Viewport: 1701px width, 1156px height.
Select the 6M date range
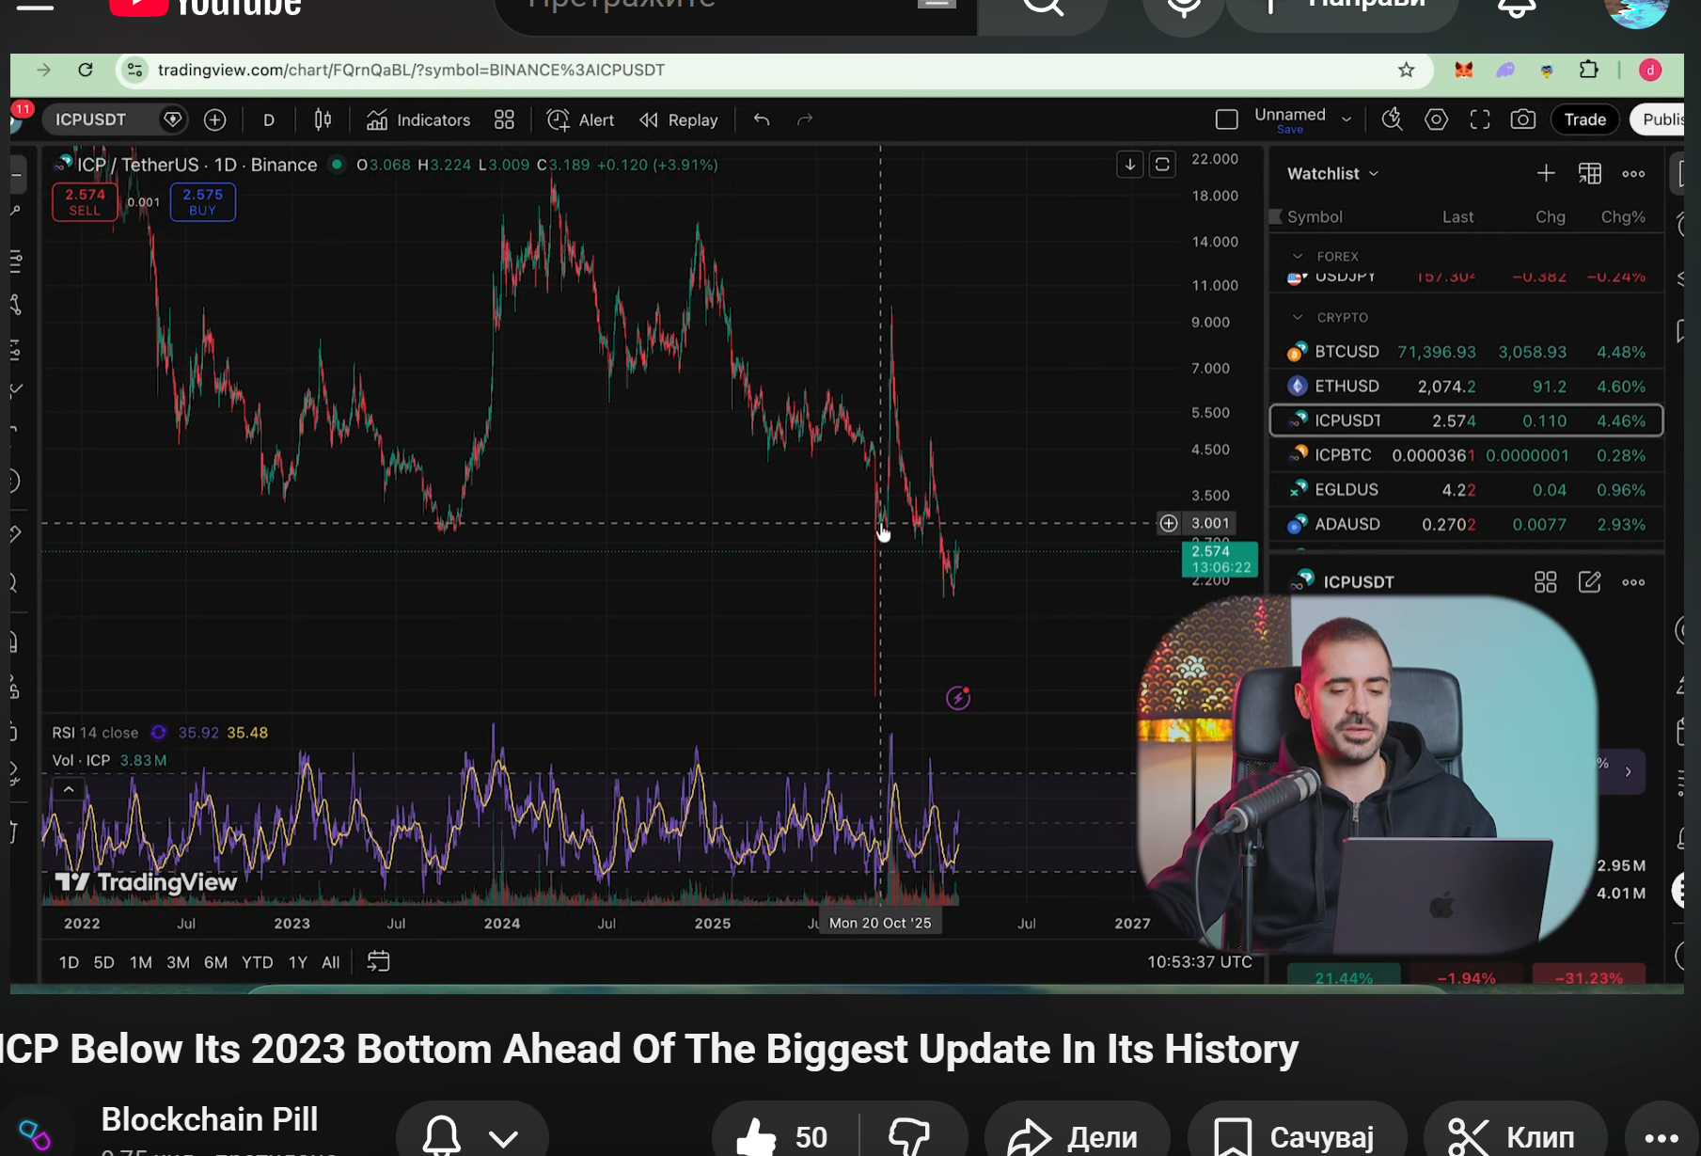215,962
